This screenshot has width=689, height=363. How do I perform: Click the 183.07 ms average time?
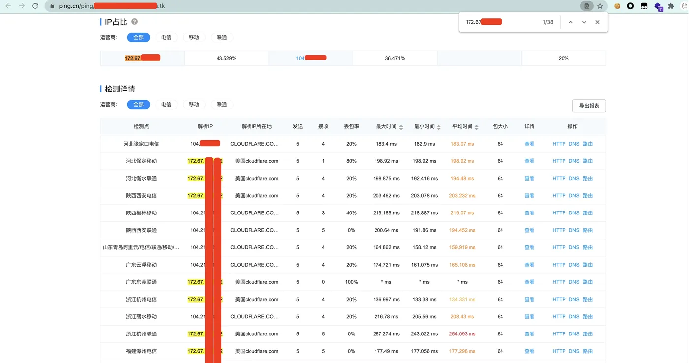point(462,144)
